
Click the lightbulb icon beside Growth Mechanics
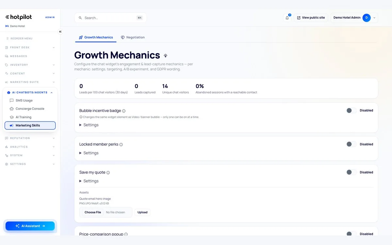click(x=166, y=56)
